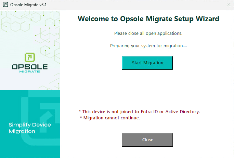234x158 pixels.
Task: Click the green Opsole arrow logo
Action: 30,57
